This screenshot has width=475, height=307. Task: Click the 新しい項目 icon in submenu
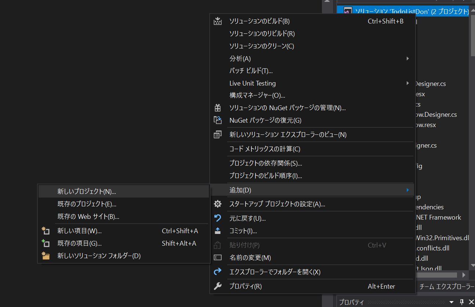click(x=46, y=231)
